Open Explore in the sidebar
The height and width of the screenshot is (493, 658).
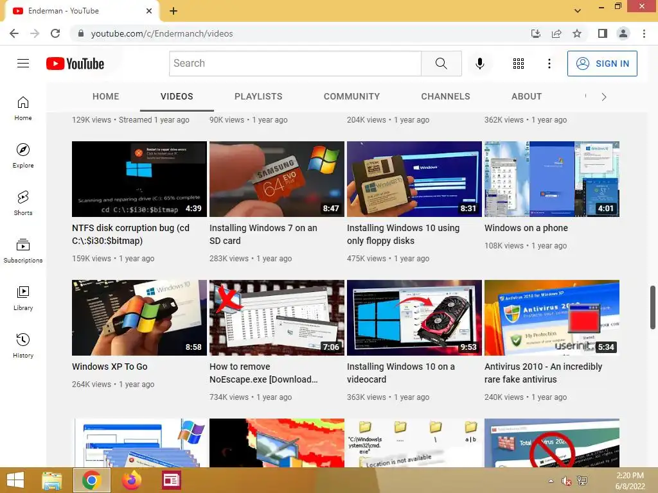click(x=23, y=155)
